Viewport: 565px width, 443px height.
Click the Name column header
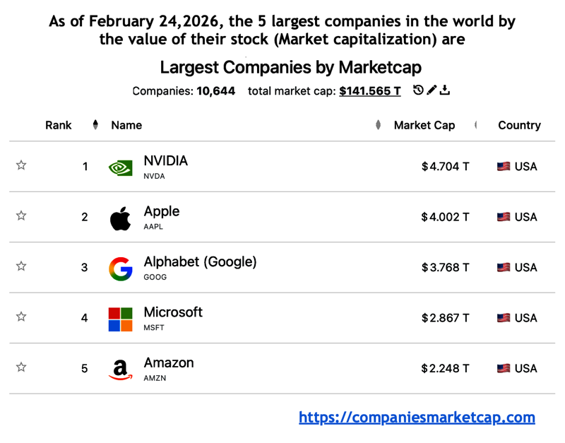point(126,125)
